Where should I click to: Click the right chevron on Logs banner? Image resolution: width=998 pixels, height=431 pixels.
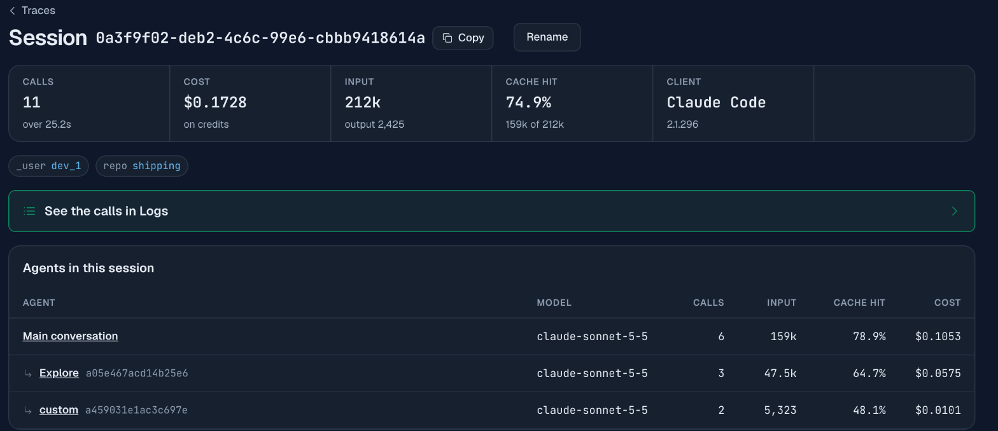(954, 211)
